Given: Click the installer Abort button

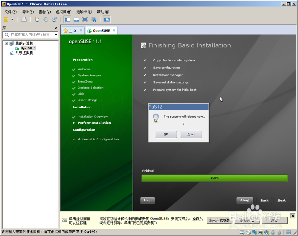Looking at the screenshot, I should pyautogui.click(x=245, y=200).
